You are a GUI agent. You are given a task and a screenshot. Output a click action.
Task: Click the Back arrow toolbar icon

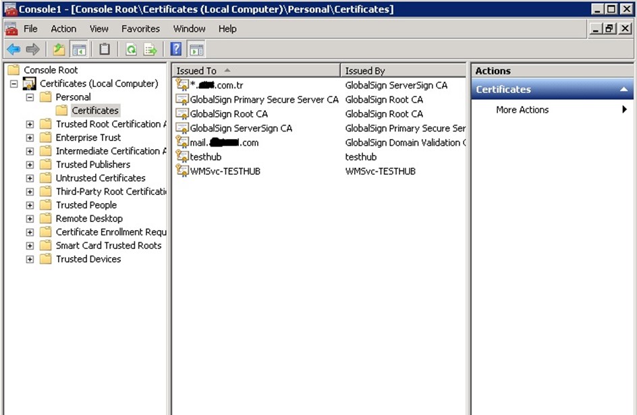click(13, 49)
